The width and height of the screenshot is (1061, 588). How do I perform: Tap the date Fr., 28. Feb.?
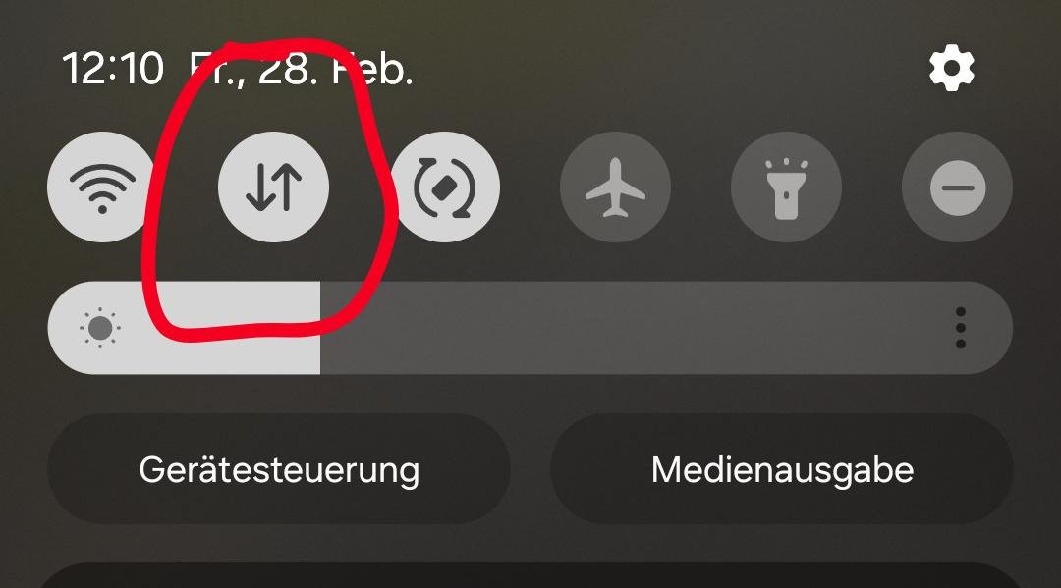coord(302,69)
